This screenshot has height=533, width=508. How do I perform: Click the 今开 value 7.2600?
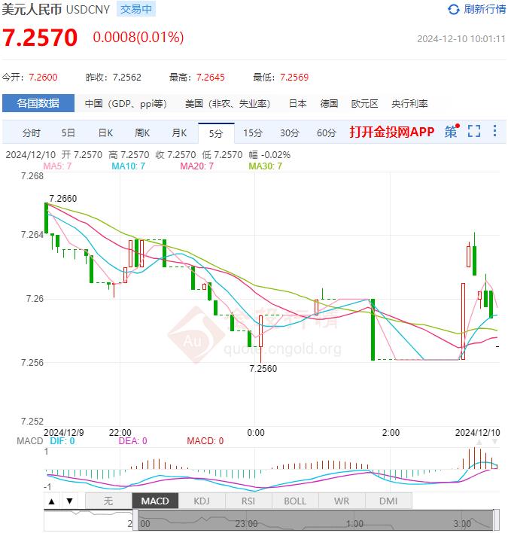(43, 78)
